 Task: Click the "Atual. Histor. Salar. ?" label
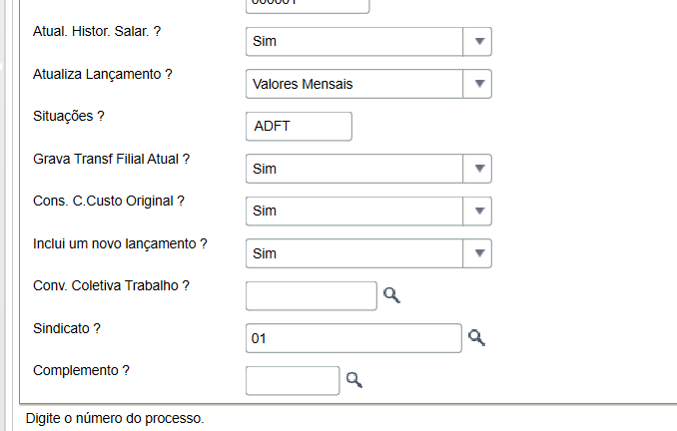click(x=97, y=32)
